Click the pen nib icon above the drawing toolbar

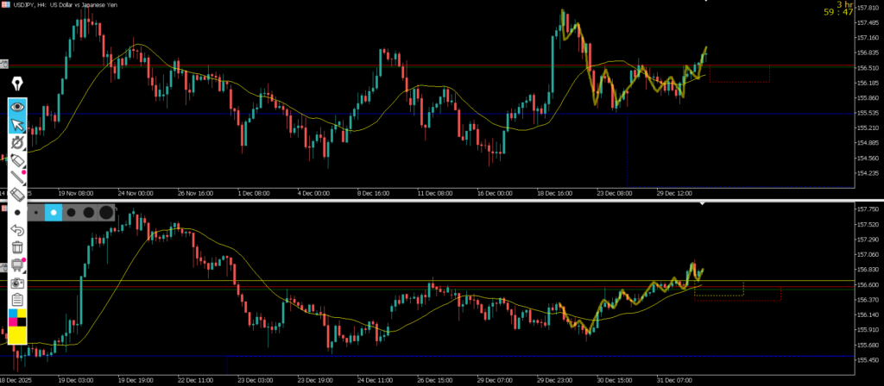point(17,84)
